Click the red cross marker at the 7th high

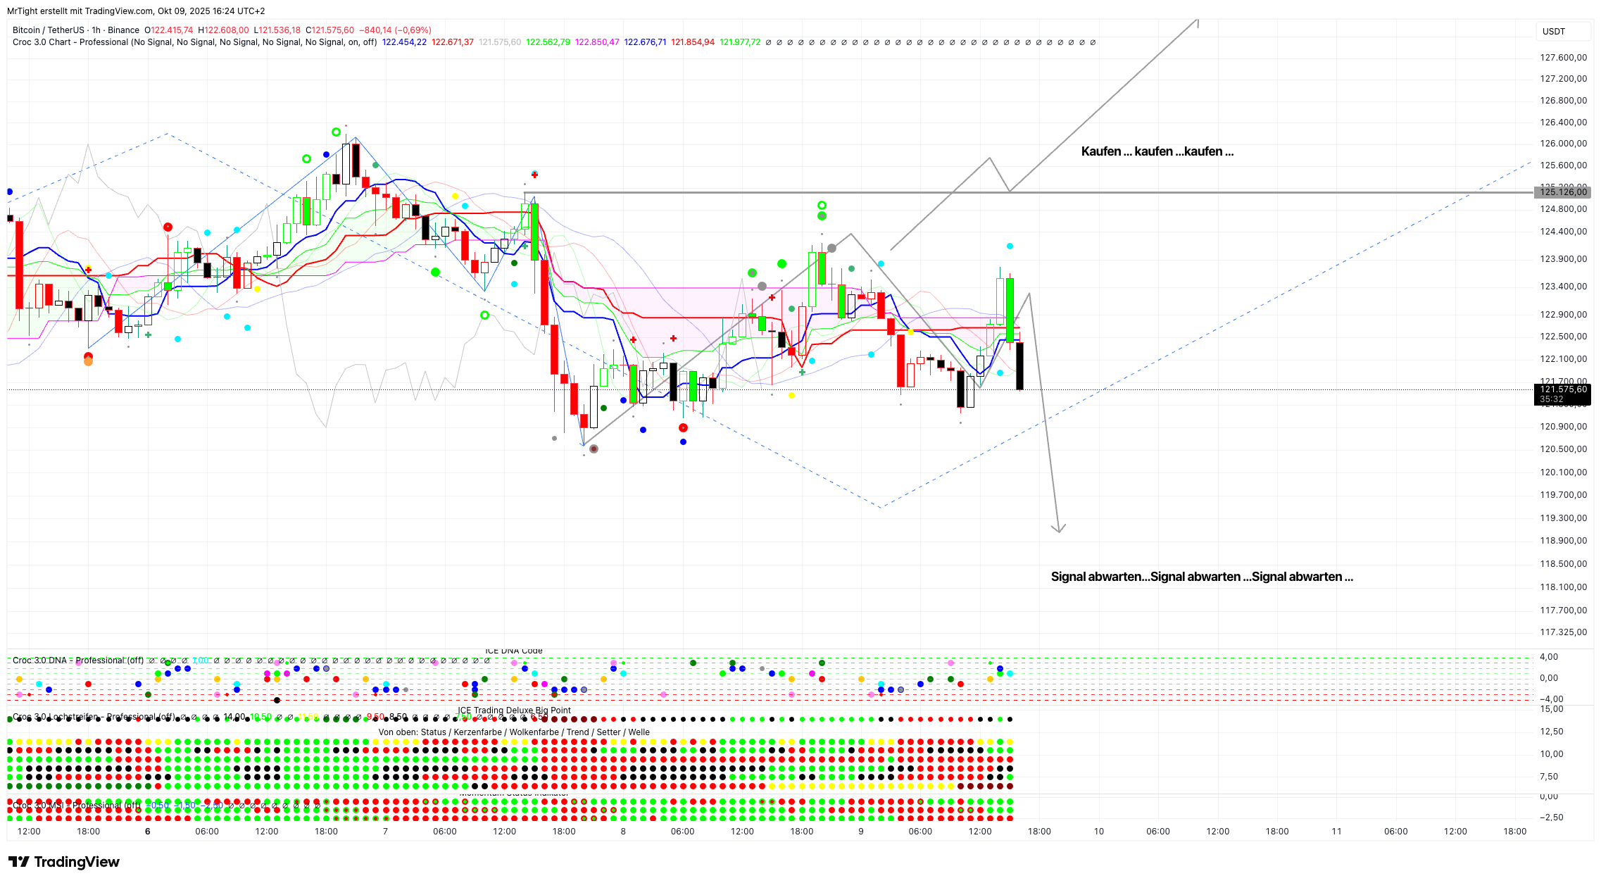pyautogui.click(x=534, y=174)
